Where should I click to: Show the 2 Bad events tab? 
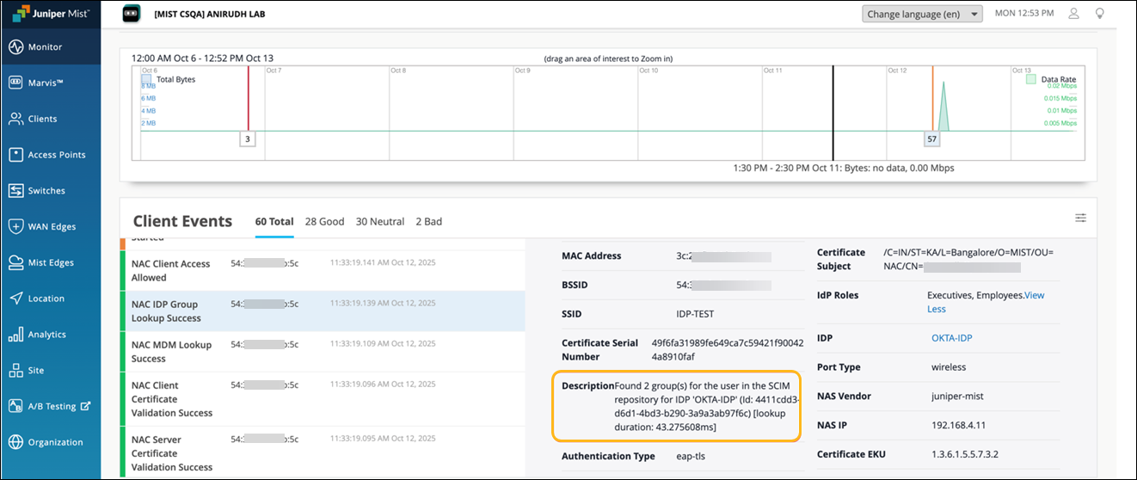tap(428, 222)
